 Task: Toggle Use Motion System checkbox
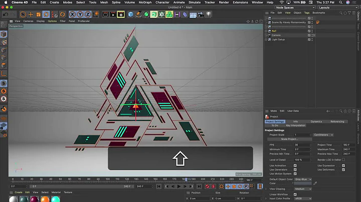295,174
